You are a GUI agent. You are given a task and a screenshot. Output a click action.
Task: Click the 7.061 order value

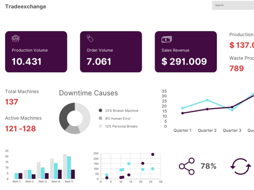tap(99, 62)
